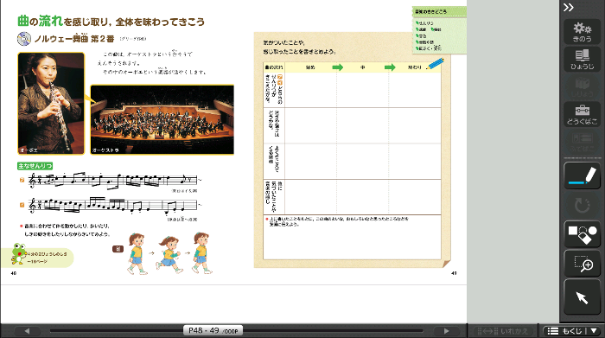Viewport: 605px width, 338px height.
Task: Click the green 音楽のもと sticky note tab
Action: click(x=439, y=11)
